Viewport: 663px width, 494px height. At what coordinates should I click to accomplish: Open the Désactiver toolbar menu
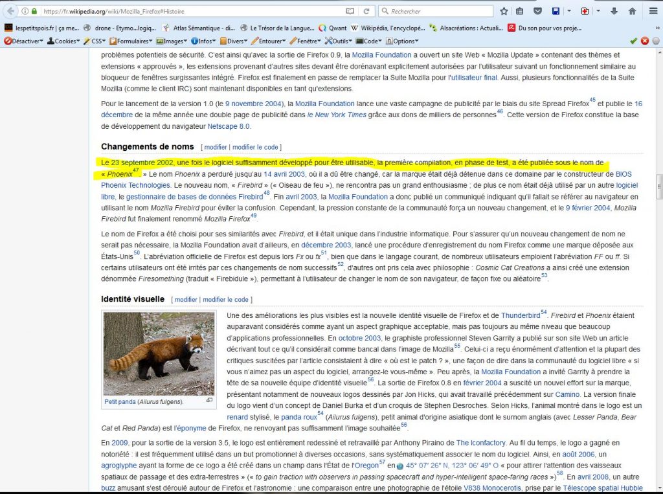(x=24, y=41)
